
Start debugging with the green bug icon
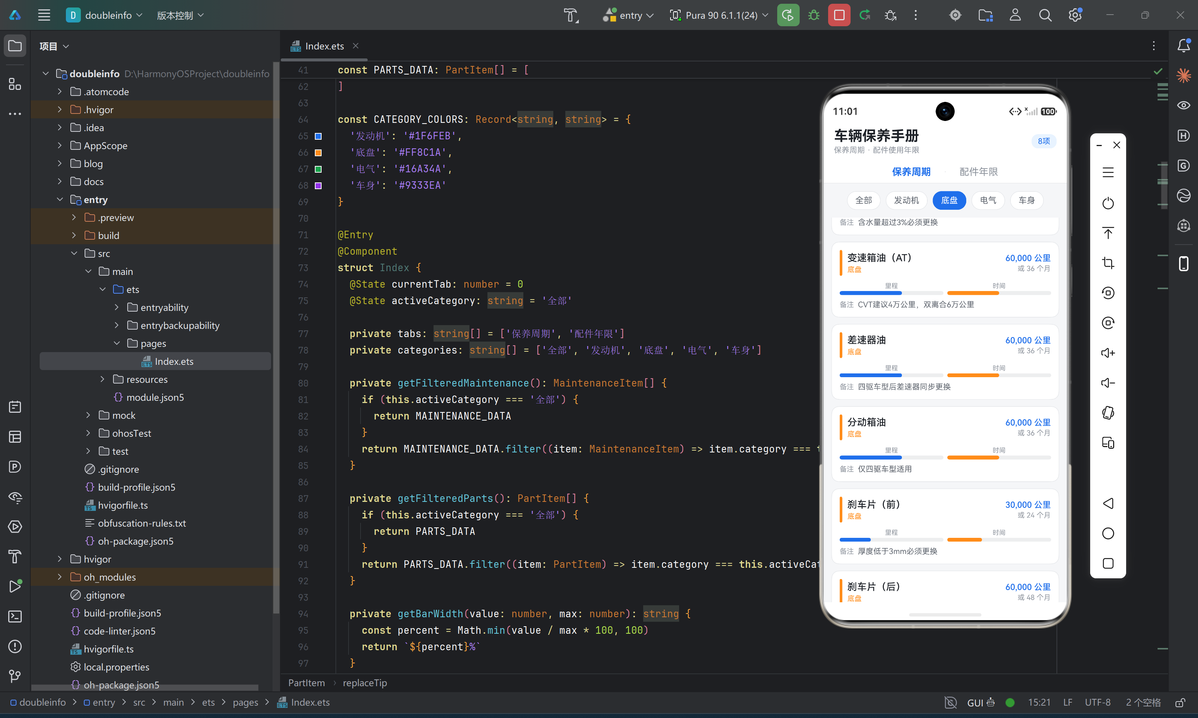coord(814,15)
